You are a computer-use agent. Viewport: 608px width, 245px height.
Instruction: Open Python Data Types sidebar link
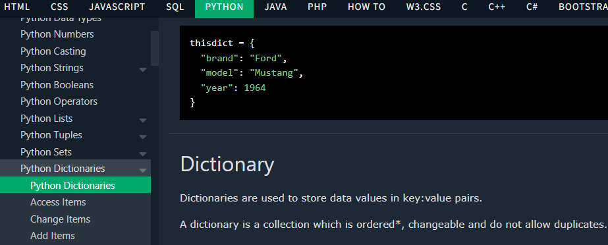tap(61, 19)
